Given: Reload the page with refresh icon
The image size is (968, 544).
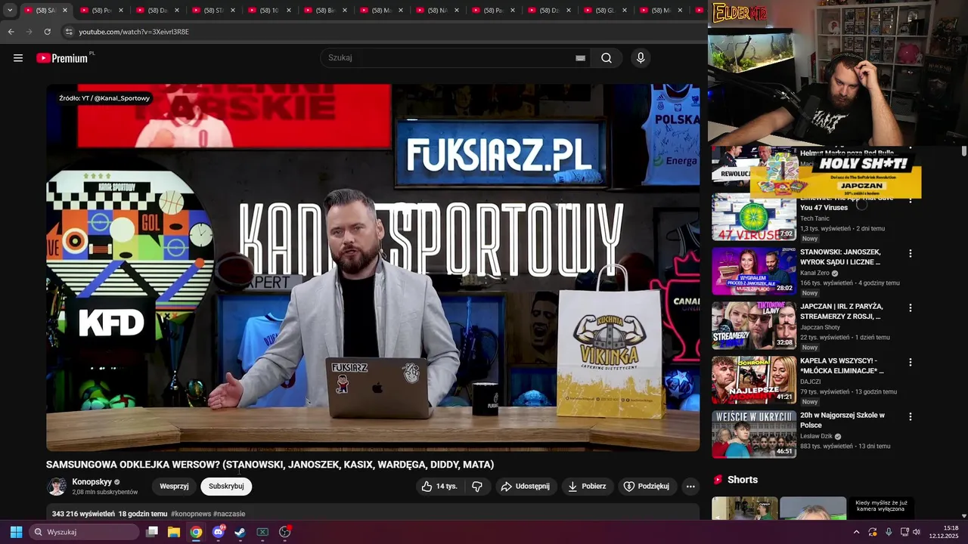Looking at the screenshot, I should click(x=47, y=32).
